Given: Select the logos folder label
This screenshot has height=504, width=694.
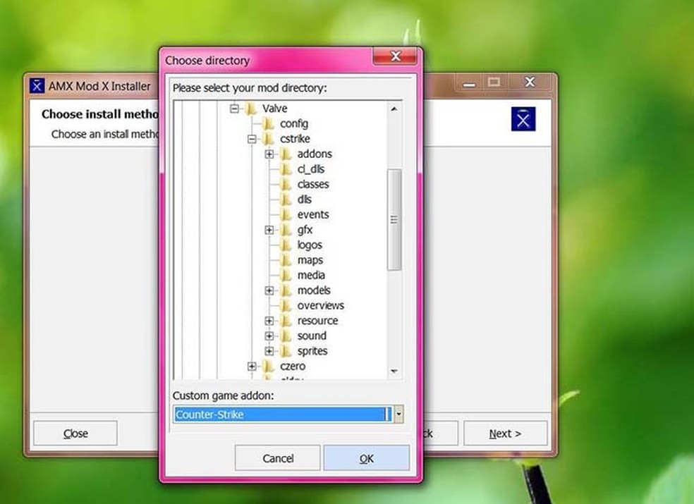Looking at the screenshot, I should [x=310, y=245].
